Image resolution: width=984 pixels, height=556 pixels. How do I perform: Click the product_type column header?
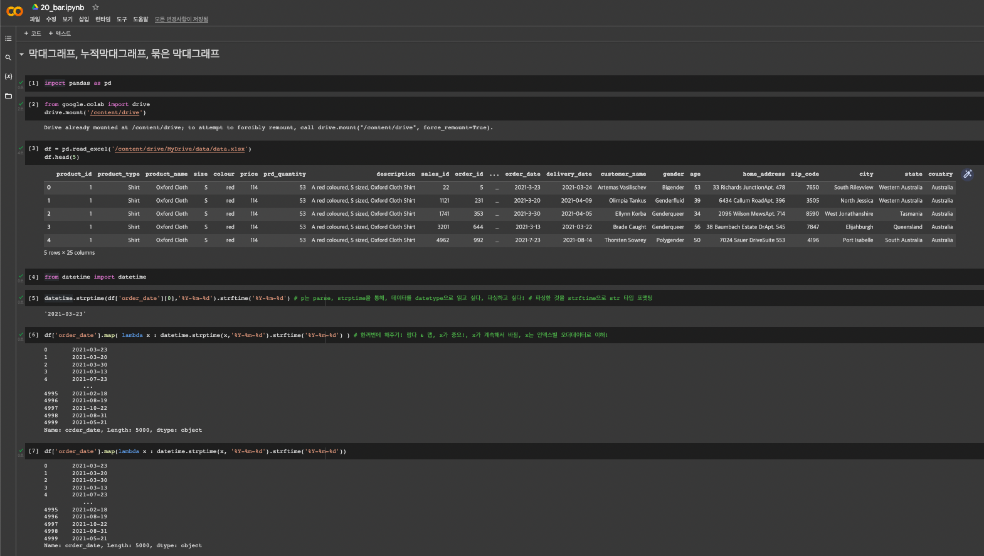(119, 174)
